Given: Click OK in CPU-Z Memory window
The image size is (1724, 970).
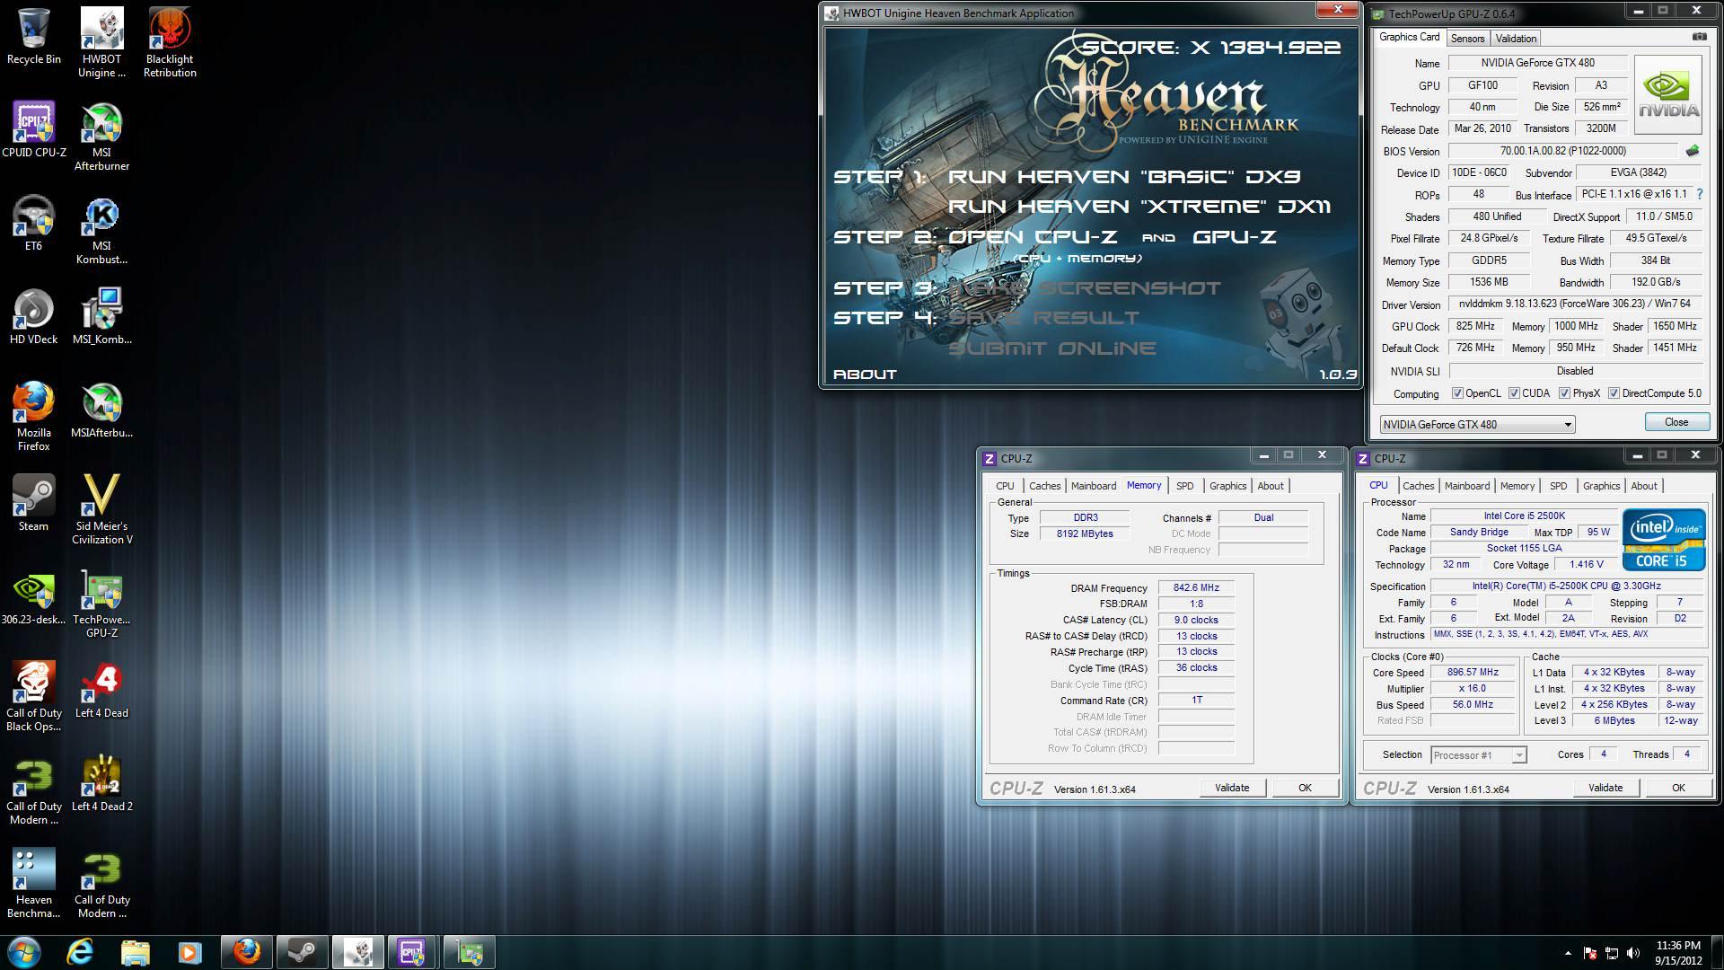Looking at the screenshot, I should point(1304,788).
